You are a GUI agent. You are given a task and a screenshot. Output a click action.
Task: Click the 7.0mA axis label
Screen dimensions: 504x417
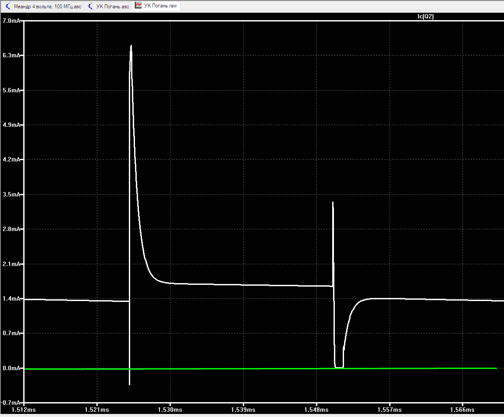coord(11,21)
